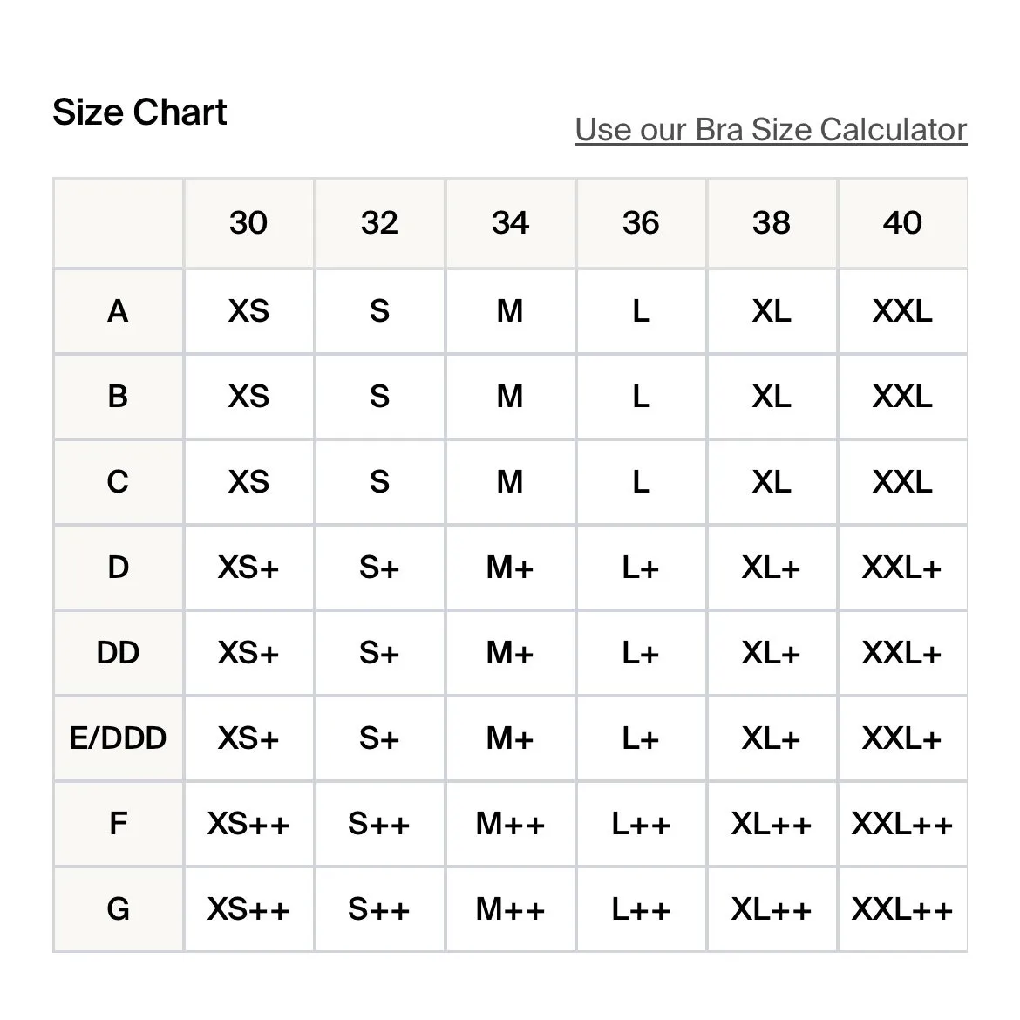Image resolution: width=1020 pixels, height=1020 pixels.
Task: Select the S cell in row B
Action: pos(379,397)
